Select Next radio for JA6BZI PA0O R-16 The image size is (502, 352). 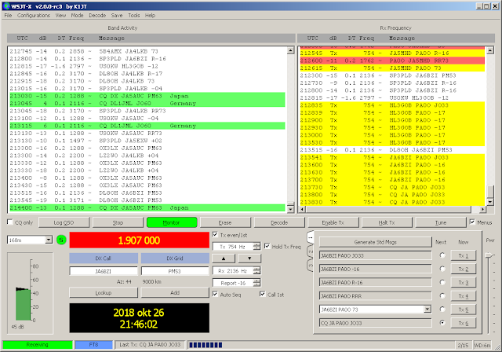tap(442, 282)
